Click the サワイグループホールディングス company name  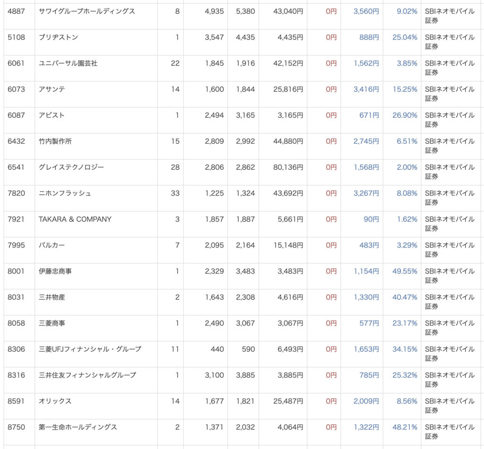click(x=87, y=11)
